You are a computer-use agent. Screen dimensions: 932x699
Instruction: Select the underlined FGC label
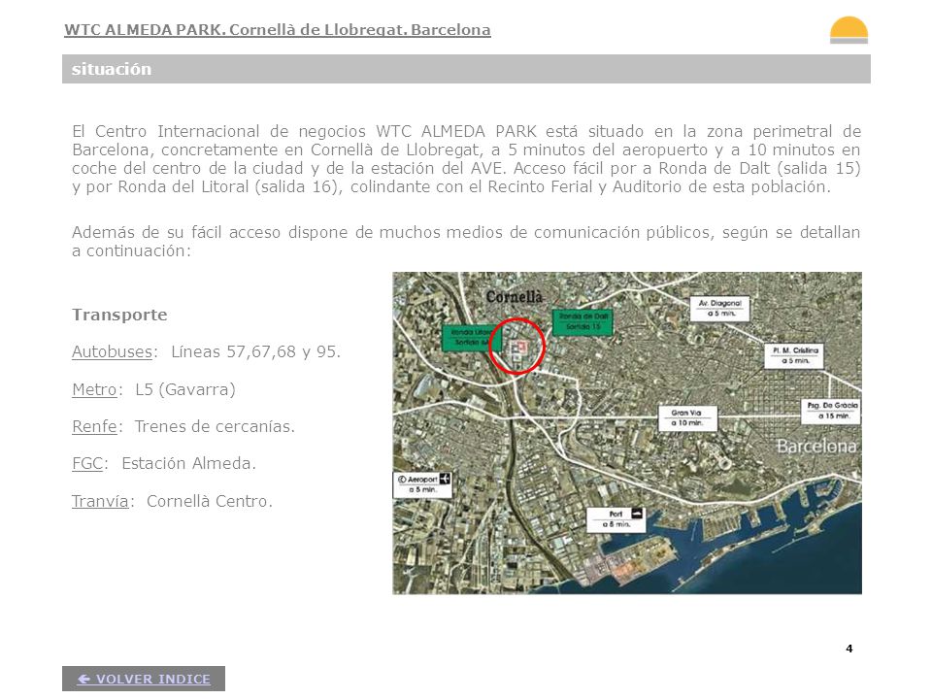tap(87, 463)
